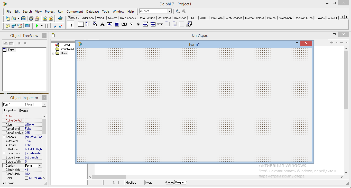Click the Caption property ellipsis button

click(x=40, y=166)
